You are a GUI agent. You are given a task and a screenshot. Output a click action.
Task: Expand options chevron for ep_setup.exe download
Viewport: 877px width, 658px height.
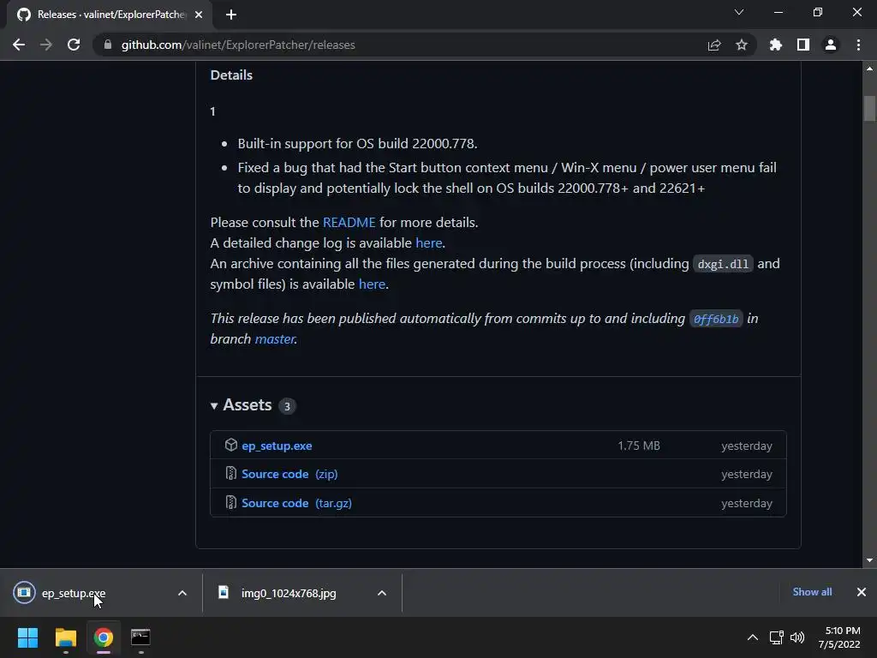pos(182,593)
